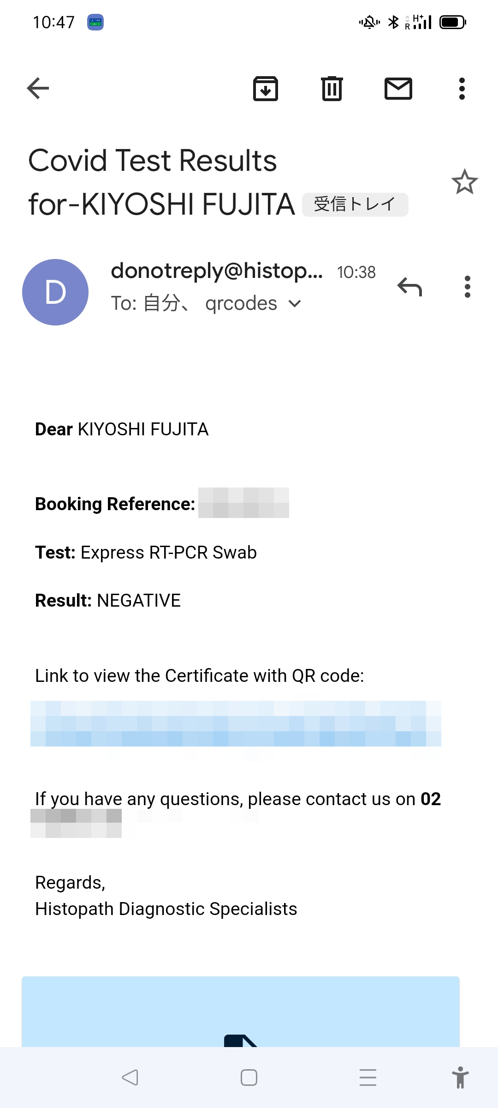This screenshot has width=498, height=1108.
Task: Go back using the top-left arrow
Action: pyautogui.click(x=38, y=88)
